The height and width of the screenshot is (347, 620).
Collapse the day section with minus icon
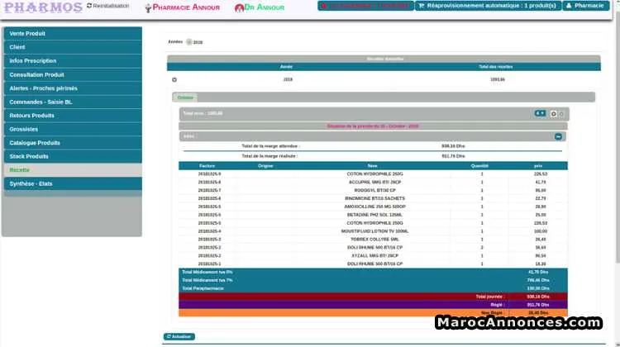click(x=558, y=136)
